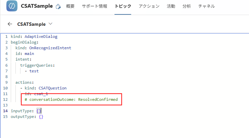
Task: Expand the CSATSample topic name chevron
Action: (50, 24)
